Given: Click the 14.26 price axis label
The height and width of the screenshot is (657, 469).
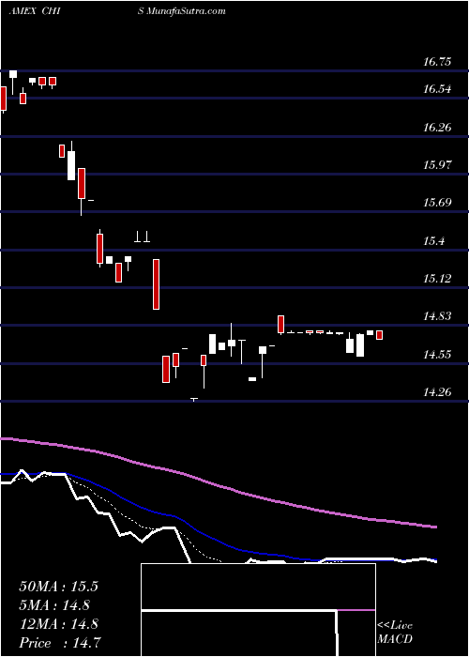Looking at the screenshot, I should click(437, 392).
